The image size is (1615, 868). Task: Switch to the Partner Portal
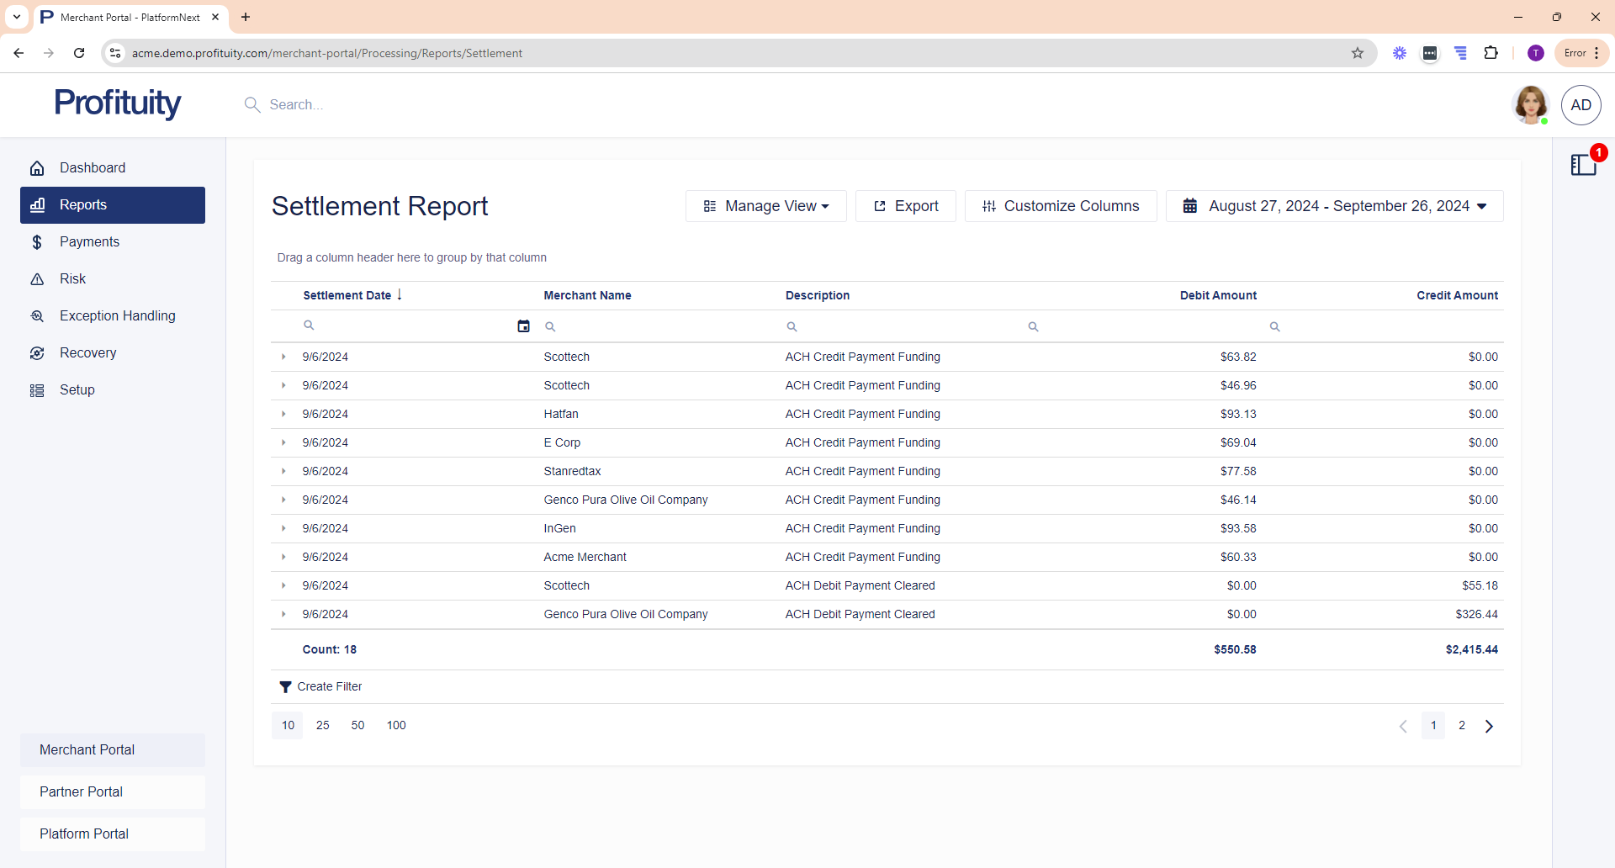click(81, 791)
